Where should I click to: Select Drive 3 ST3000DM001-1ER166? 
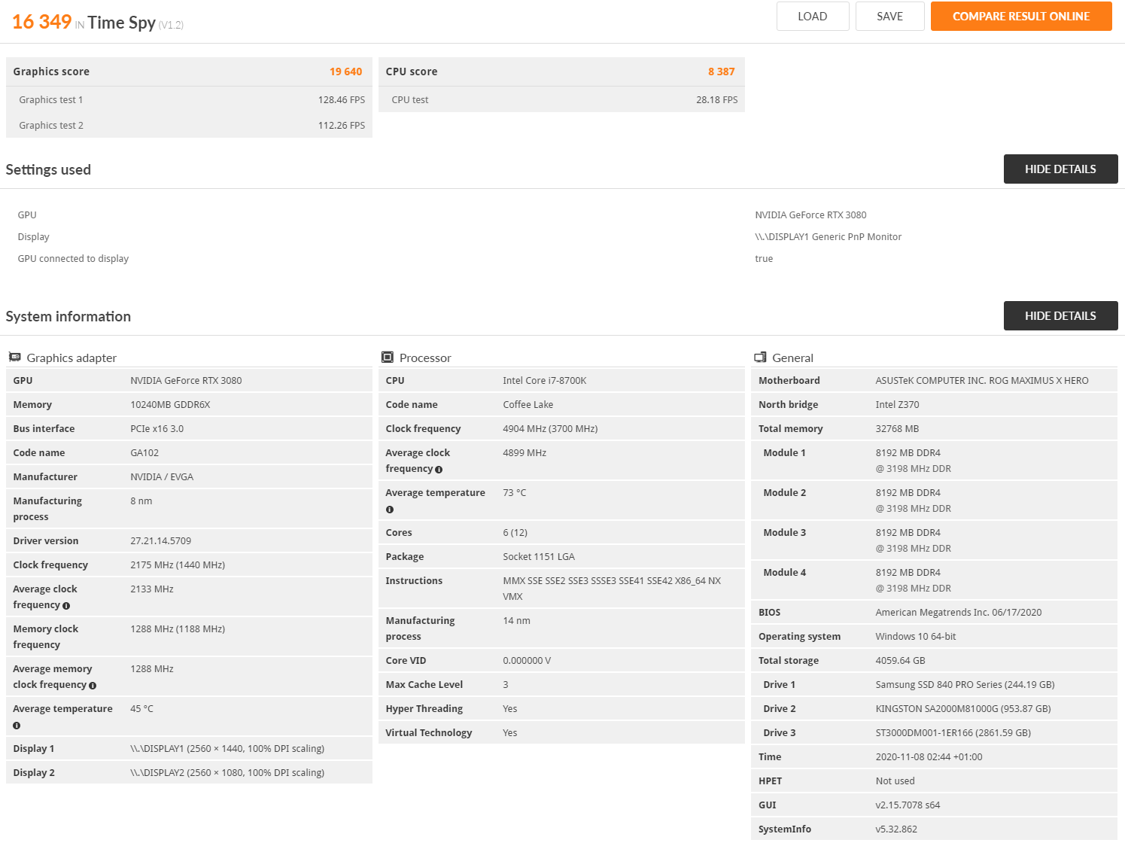click(x=953, y=732)
